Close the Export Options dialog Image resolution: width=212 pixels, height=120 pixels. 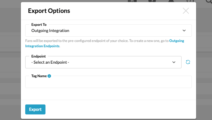(186, 11)
